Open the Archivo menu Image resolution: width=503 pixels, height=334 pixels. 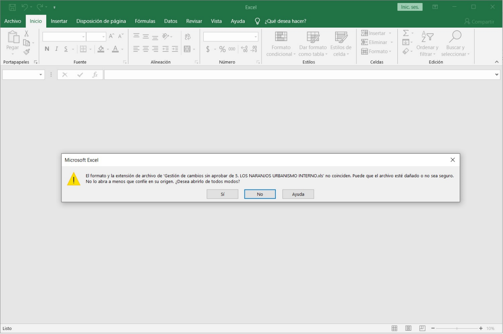(13, 21)
